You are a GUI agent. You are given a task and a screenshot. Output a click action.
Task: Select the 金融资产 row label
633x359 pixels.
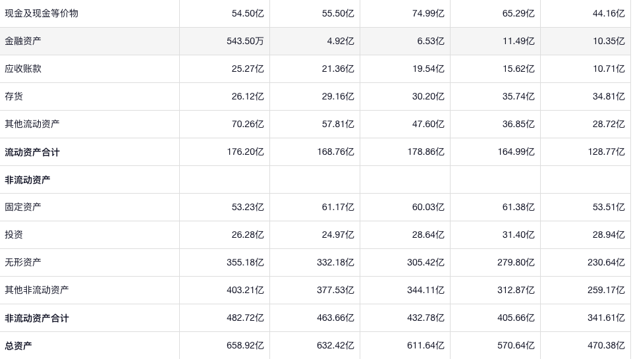tap(23, 41)
